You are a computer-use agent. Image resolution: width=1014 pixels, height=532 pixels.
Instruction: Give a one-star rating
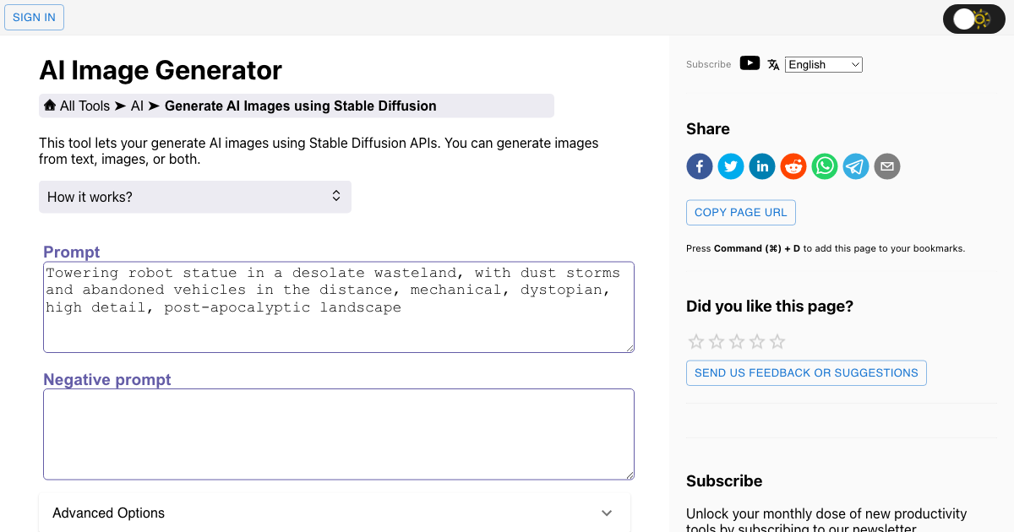click(695, 341)
